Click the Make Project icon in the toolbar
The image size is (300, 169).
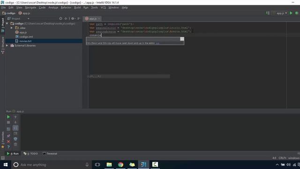pyautogui.click(x=268, y=13)
